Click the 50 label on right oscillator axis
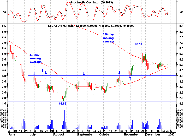The width and height of the screenshot is (184, 136). 182,12
